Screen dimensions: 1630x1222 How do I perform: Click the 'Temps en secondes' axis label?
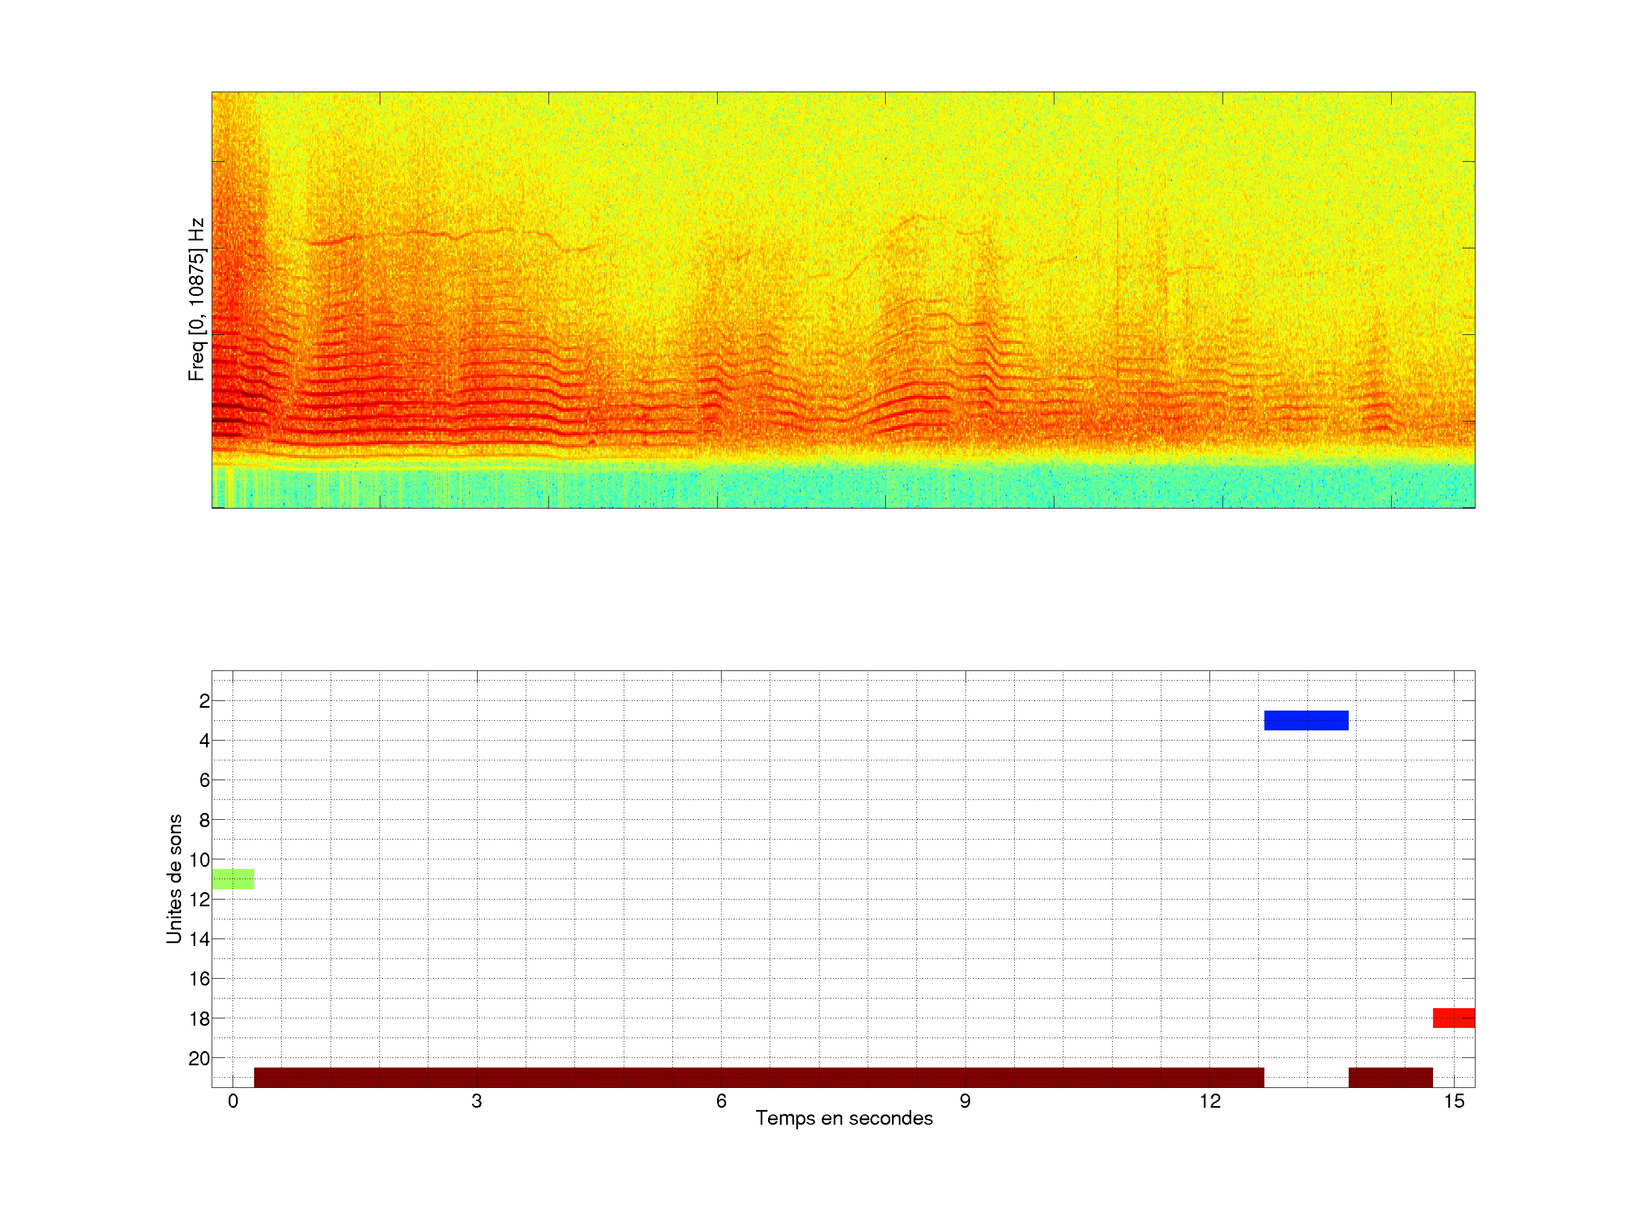tap(844, 1118)
